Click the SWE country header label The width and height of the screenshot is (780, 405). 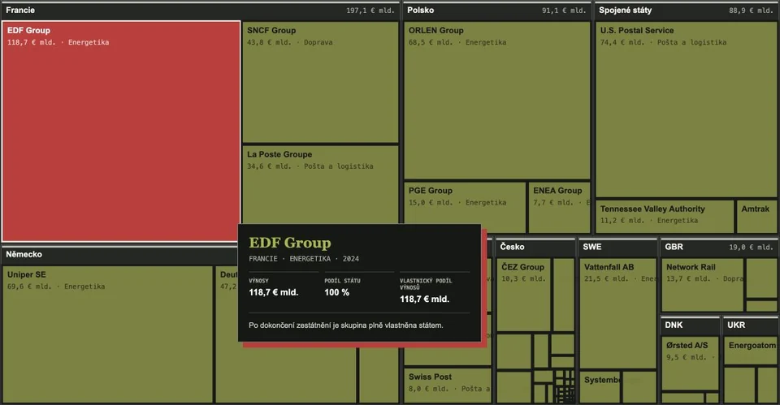(592, 247)
